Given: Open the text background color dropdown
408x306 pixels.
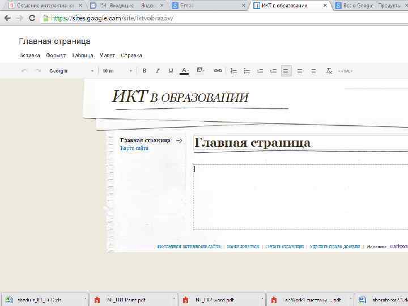Looking at the screenshot, I should pos(200,71).
